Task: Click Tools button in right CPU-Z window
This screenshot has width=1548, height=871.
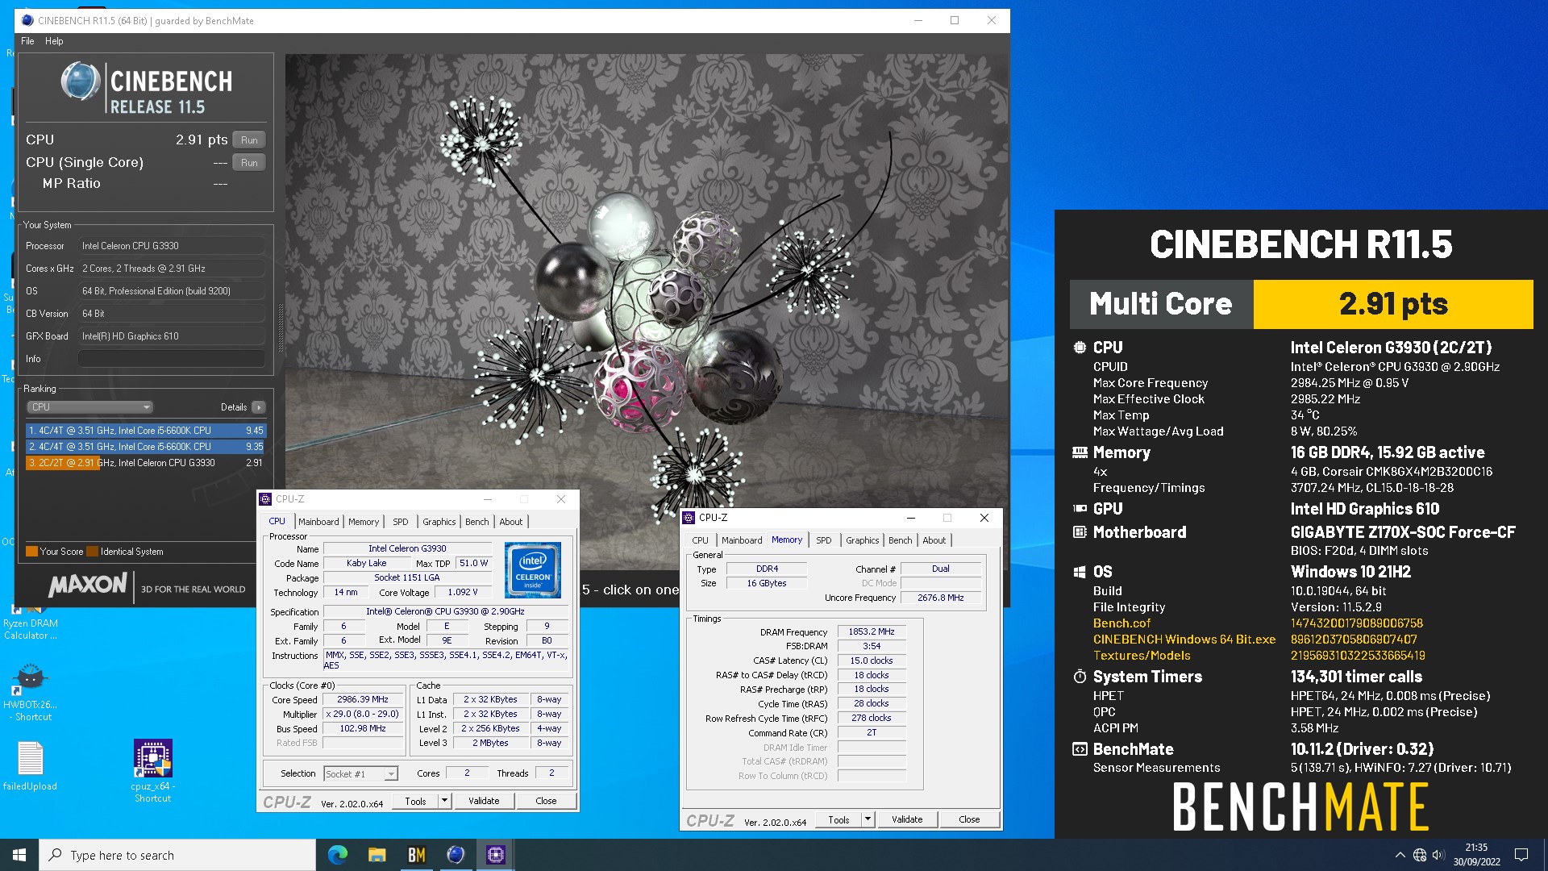Action: coord(838,819)
